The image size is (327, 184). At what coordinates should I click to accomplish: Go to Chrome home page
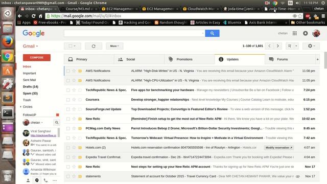tap(41, 16)
